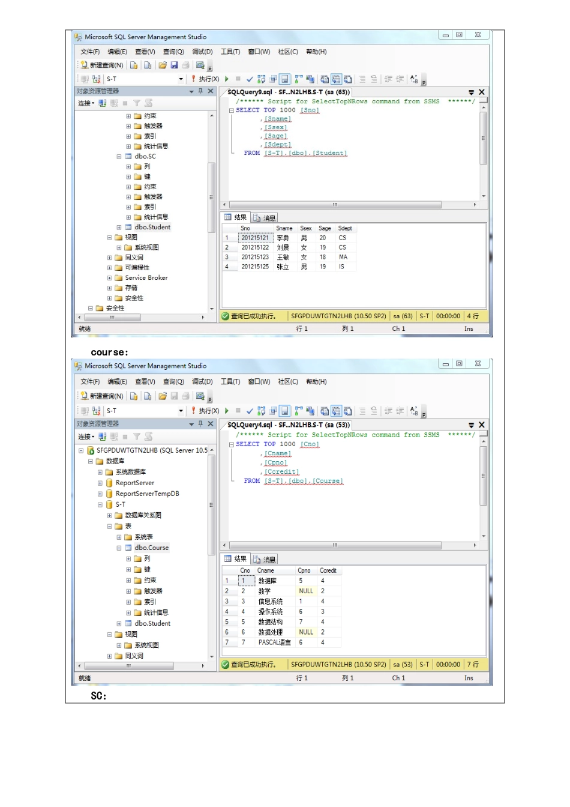570x807 pixels.
Task: Select ReportServerTempDB database in Object Explorer
Action: (x=147, y=494)
